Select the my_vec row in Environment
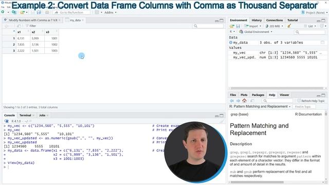The width and height of the screenshot is (329, 185). [x=278, y=52]
